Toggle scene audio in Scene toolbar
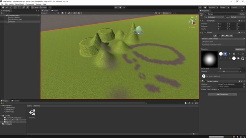This screenshot has height=138, width=246. pos(66,13)
